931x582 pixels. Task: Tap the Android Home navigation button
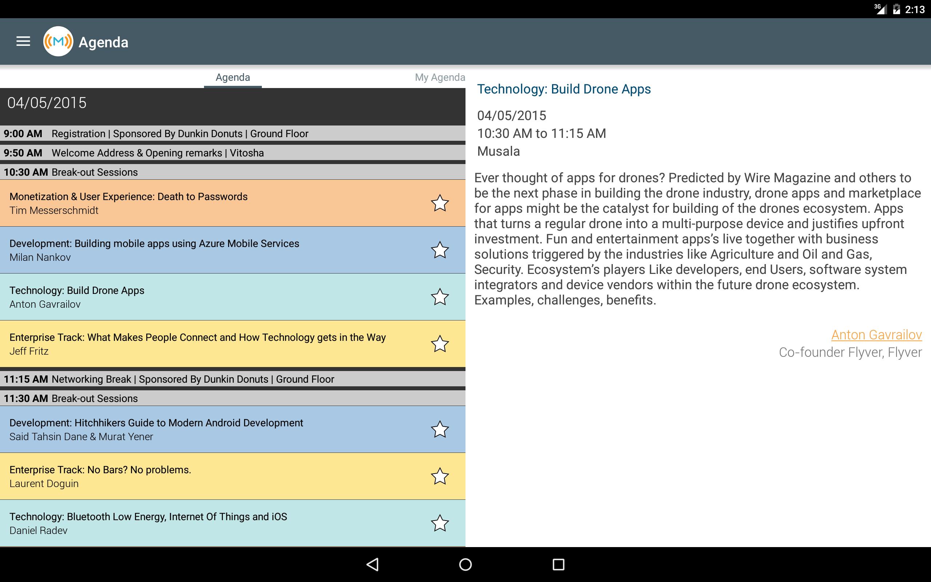click(465, 564)
